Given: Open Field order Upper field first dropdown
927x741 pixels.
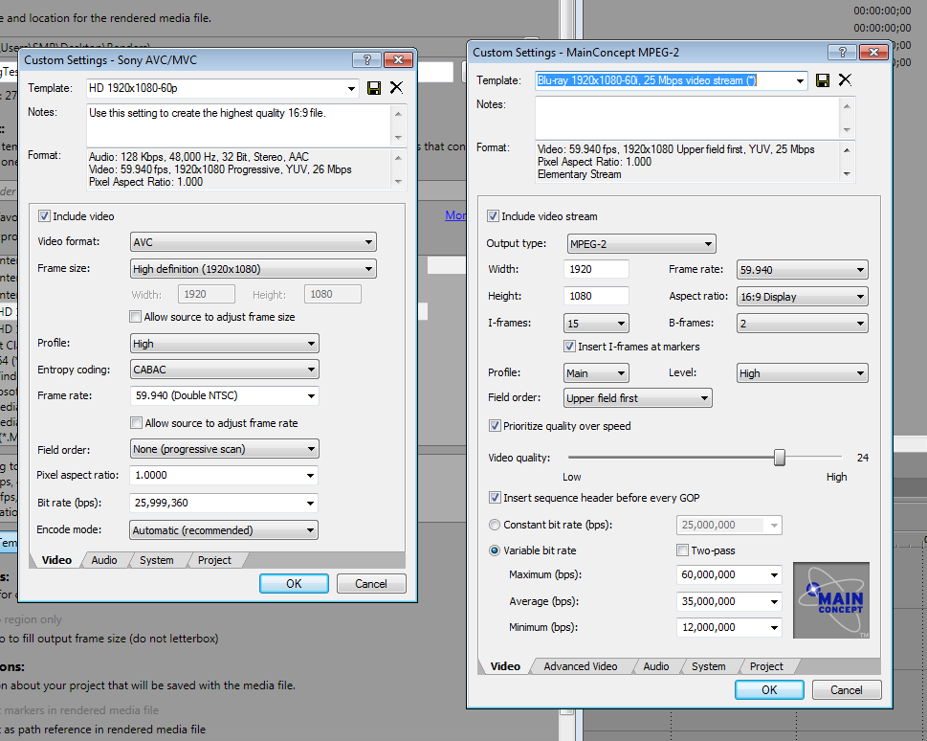Looking at the screenshot, I should point(638,397).
